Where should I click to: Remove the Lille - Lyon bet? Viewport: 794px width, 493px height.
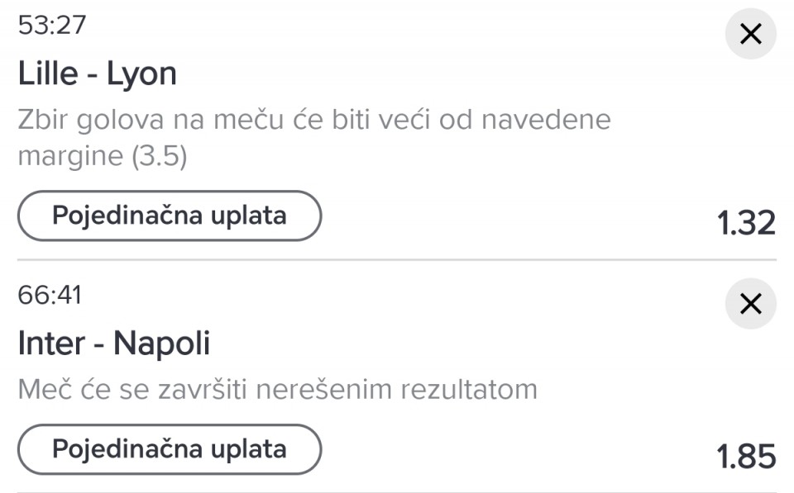click(750, 34)
